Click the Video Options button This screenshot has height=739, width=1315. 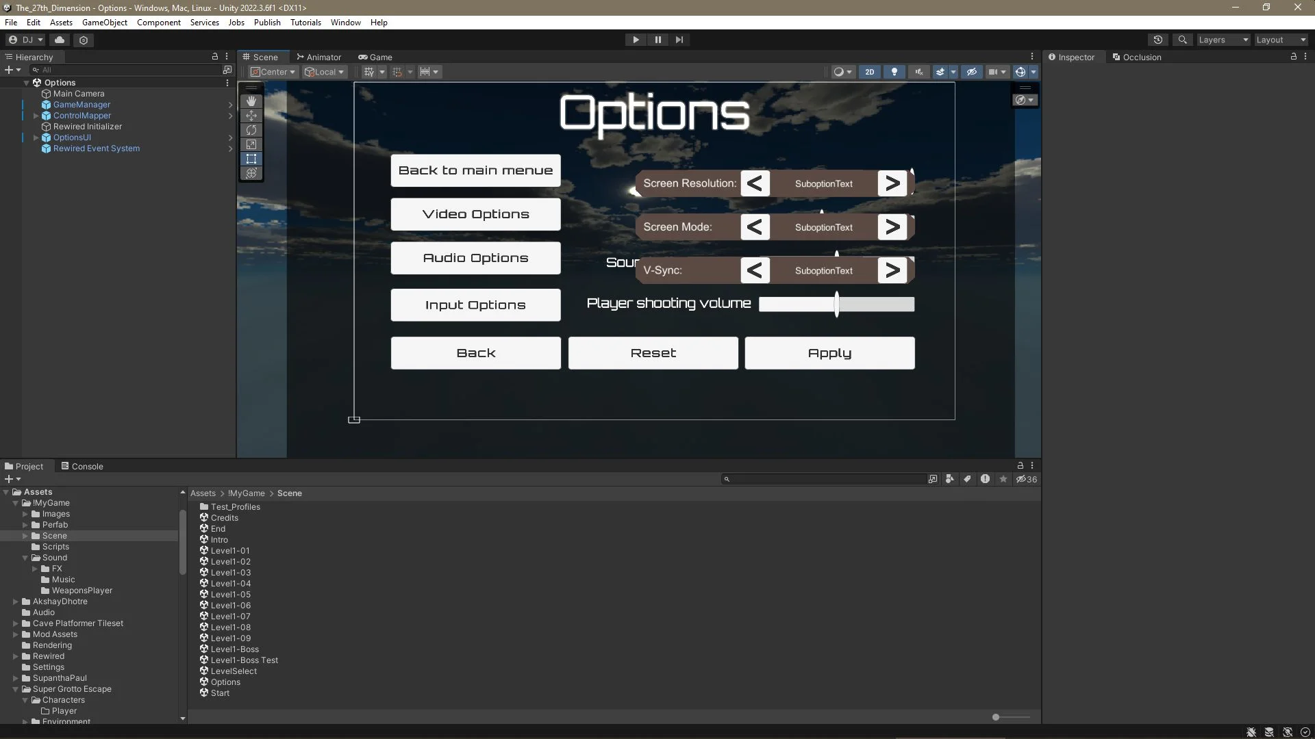475,214
